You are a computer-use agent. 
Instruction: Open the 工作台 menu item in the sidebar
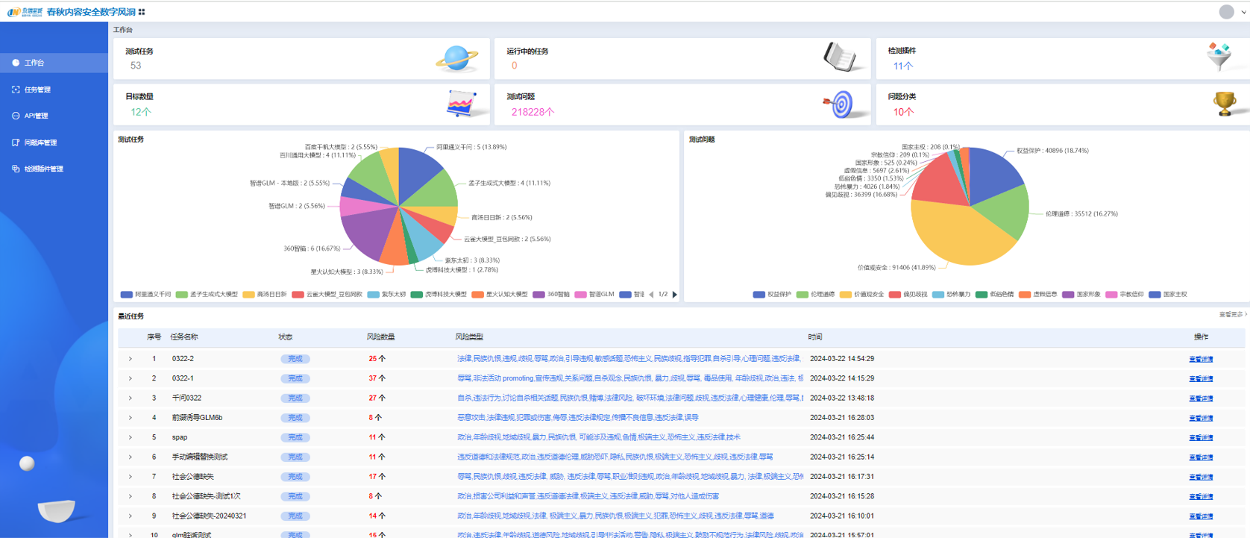click(54, 63)
